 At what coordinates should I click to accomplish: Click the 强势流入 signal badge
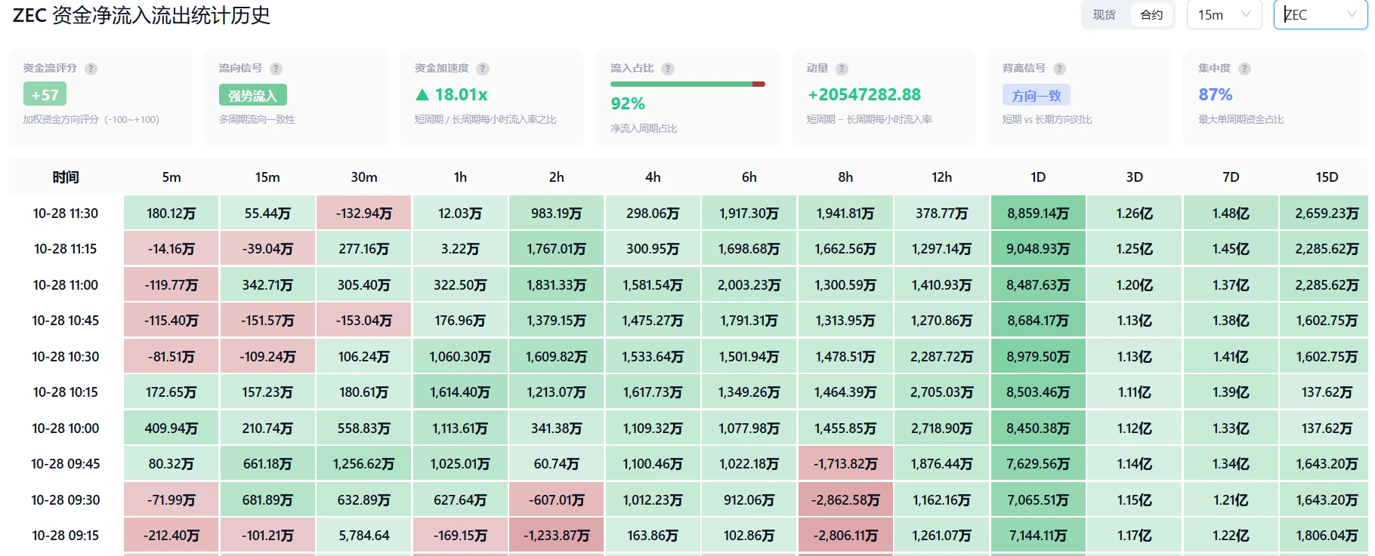pyautogui.click(x=253, y=95)
